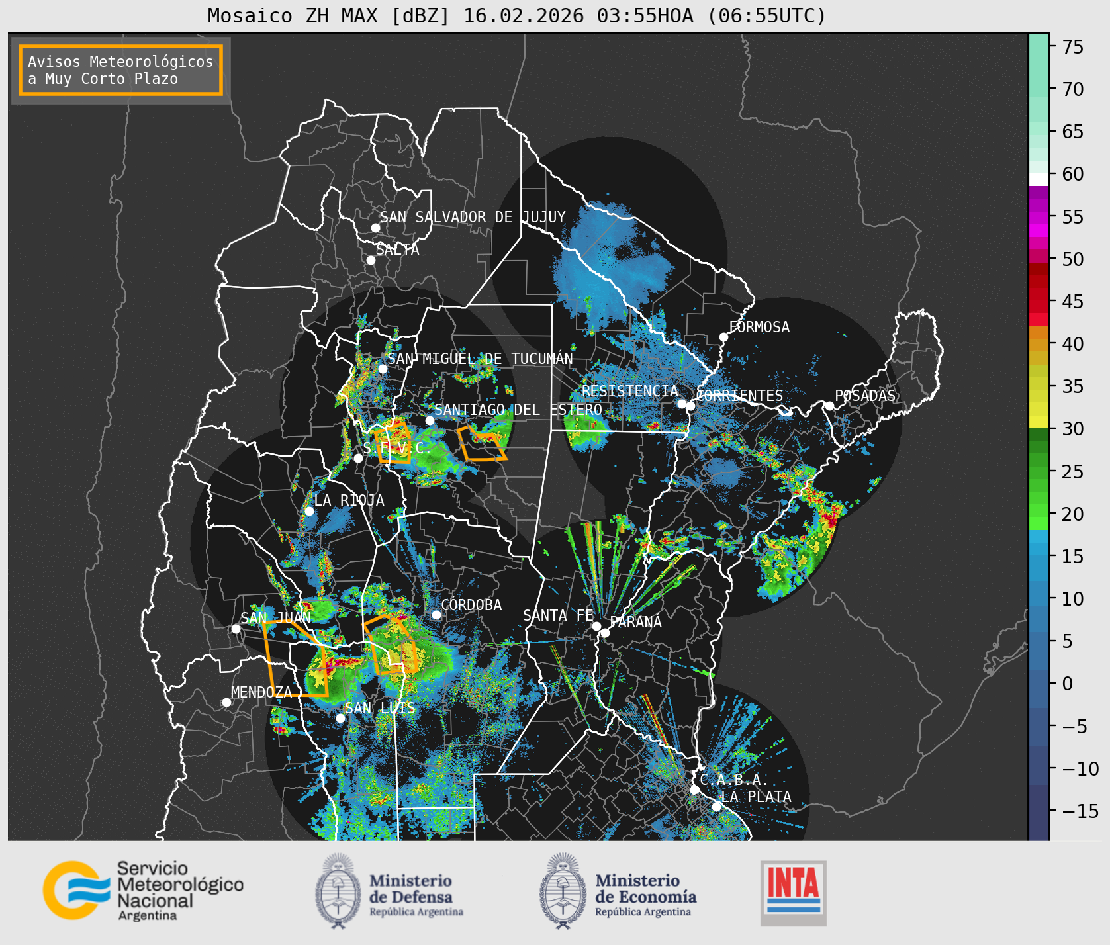Click the C.A.B.A. city marker dot
1110x945 pixels.
694,789
